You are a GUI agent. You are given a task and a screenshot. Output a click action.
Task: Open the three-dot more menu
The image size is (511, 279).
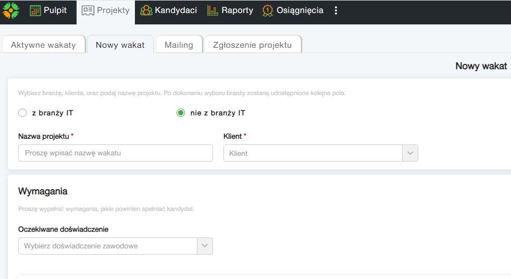tap(336, 10)
